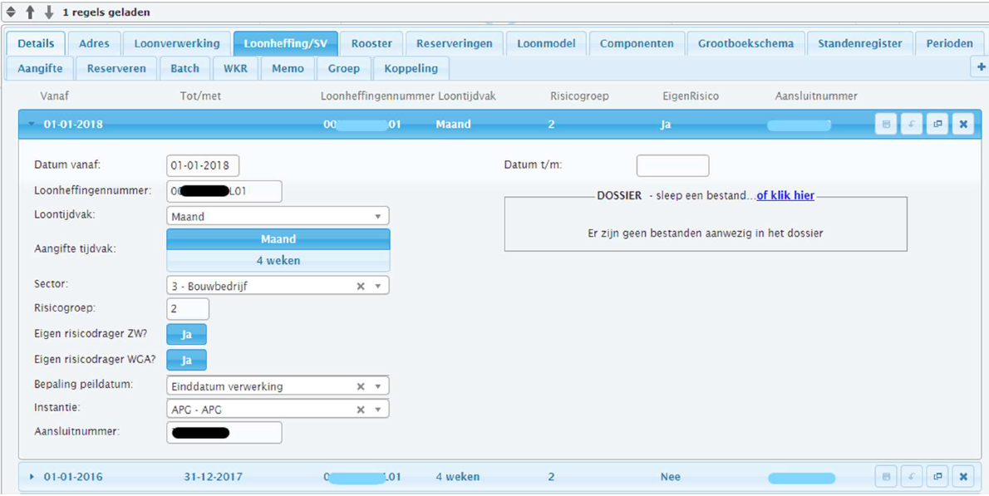Delete the 01-01-2018 row
This screenshot has width=989, height=496.
pyautogui.click(x=963, y=124)
